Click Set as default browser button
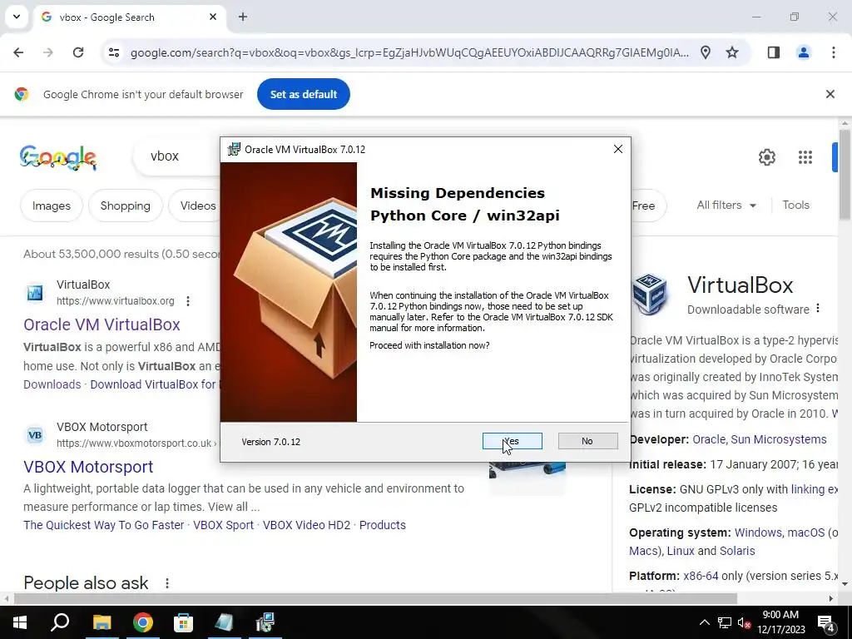The height and width of the screenshot is (639, 852). tap(303, 94)
